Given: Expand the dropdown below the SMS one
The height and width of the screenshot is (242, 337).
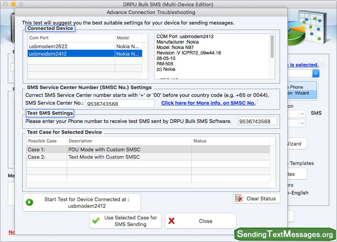Looking at the screenshot, I should click(302, 123).
